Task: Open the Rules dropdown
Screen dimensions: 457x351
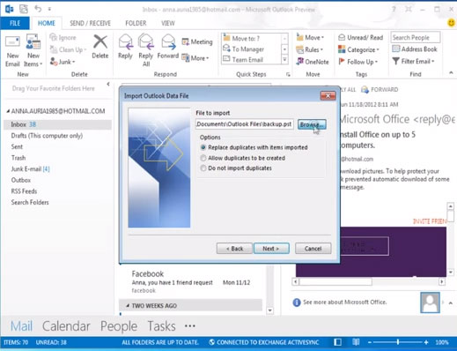Action: tap(310, 49)
